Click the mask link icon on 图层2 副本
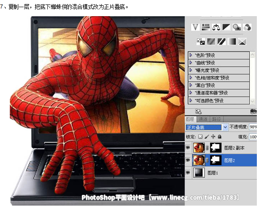Viewport: 264px width, 206px height. pos(207,148)
